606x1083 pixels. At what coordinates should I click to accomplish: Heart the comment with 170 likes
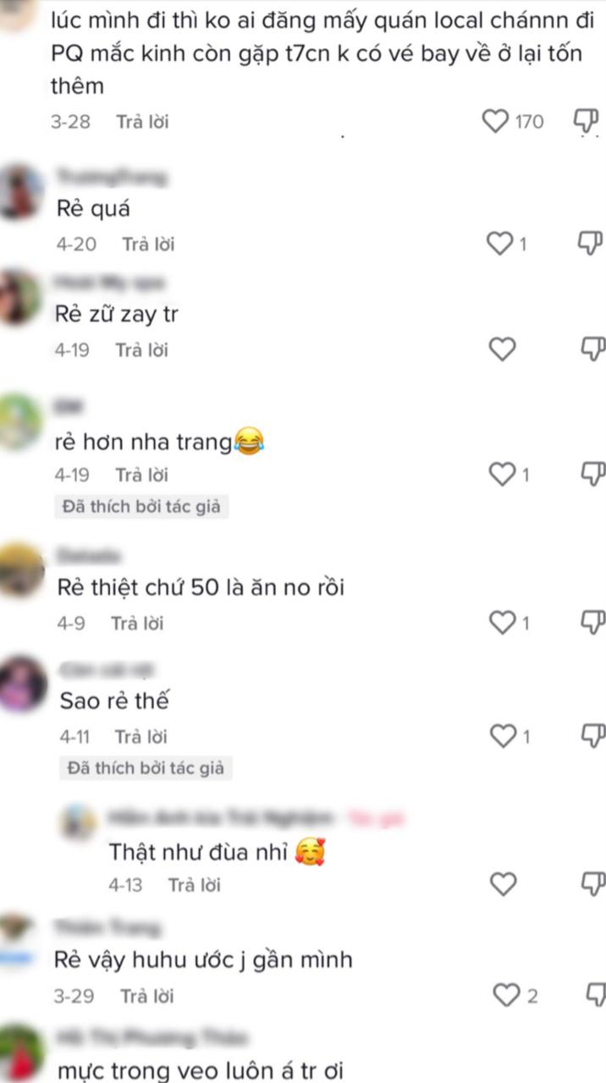click(495, 122)
